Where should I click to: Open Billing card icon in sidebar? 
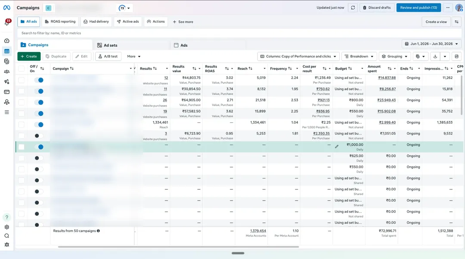coord(7,92)
